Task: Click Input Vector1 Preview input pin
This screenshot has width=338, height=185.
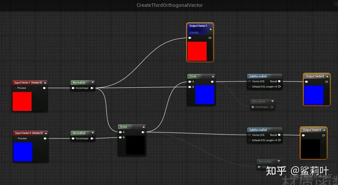Action: pyautogui.click(x=15, y=88)
